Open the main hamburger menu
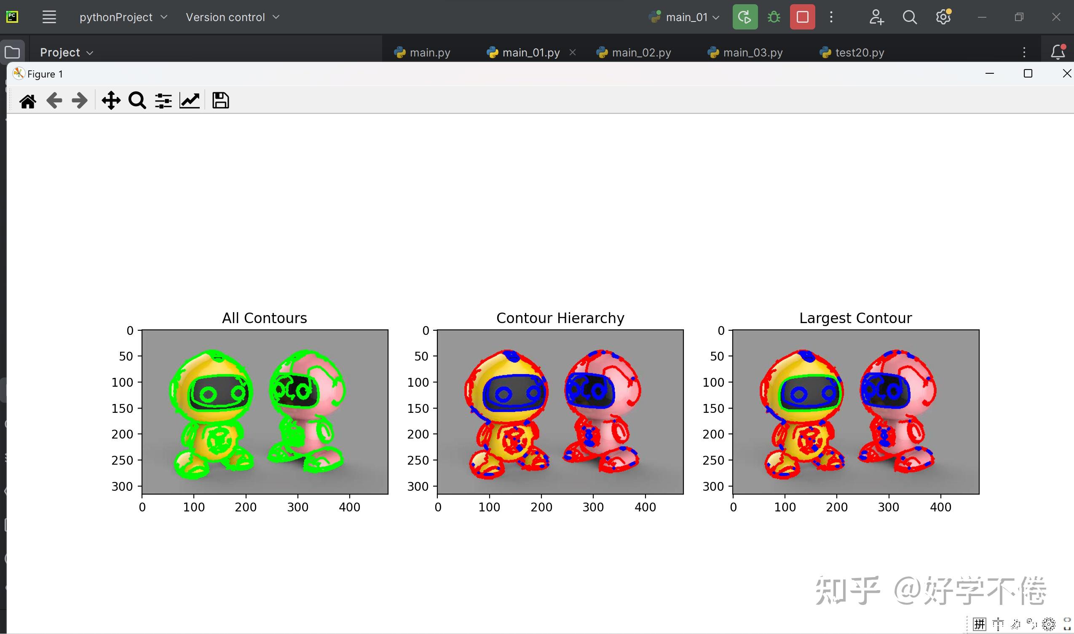1074x634 pixels. point(49,17)
